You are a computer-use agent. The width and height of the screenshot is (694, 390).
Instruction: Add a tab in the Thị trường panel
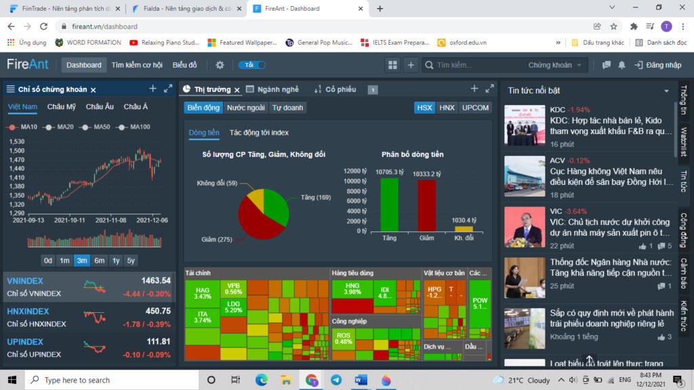pyautogui.click(x=474, y=89)
